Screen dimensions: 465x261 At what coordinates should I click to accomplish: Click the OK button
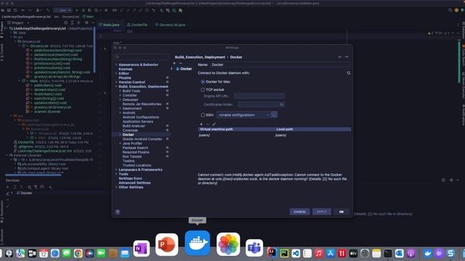[341, 212]
